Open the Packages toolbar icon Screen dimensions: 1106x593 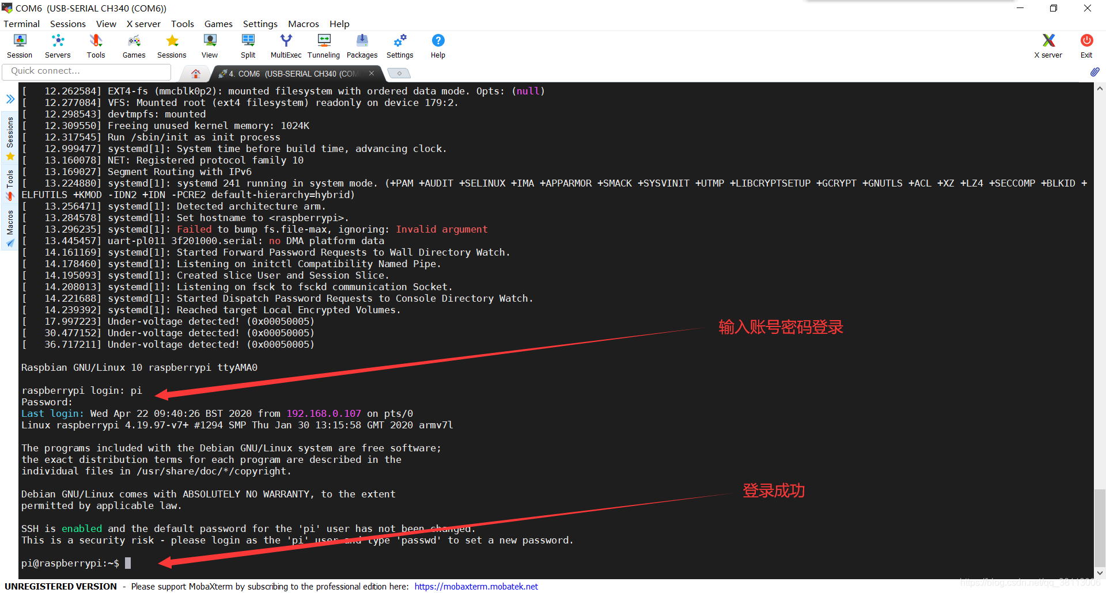point(362,46)
